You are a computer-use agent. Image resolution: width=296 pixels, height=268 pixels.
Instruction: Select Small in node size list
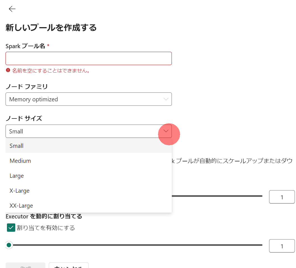click(88, 146)
